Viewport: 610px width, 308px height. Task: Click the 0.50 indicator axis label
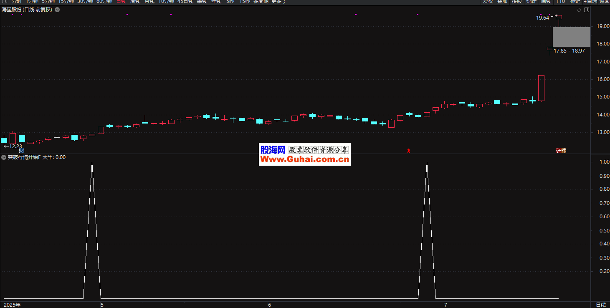tap(604, 230)
